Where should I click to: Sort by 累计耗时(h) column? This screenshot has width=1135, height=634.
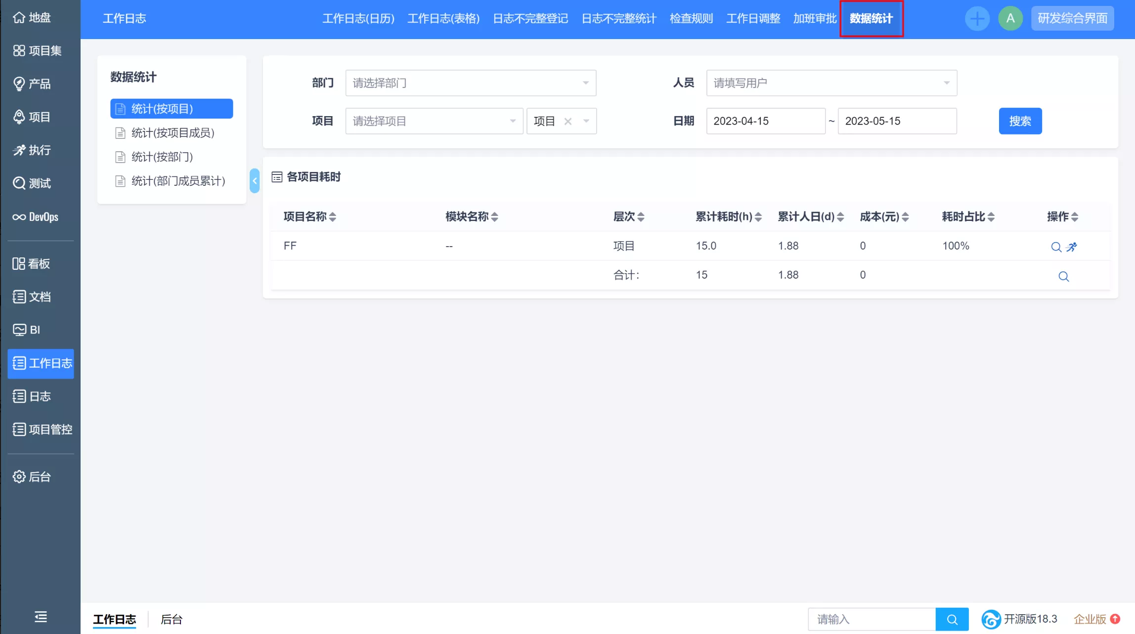[729, 216]
